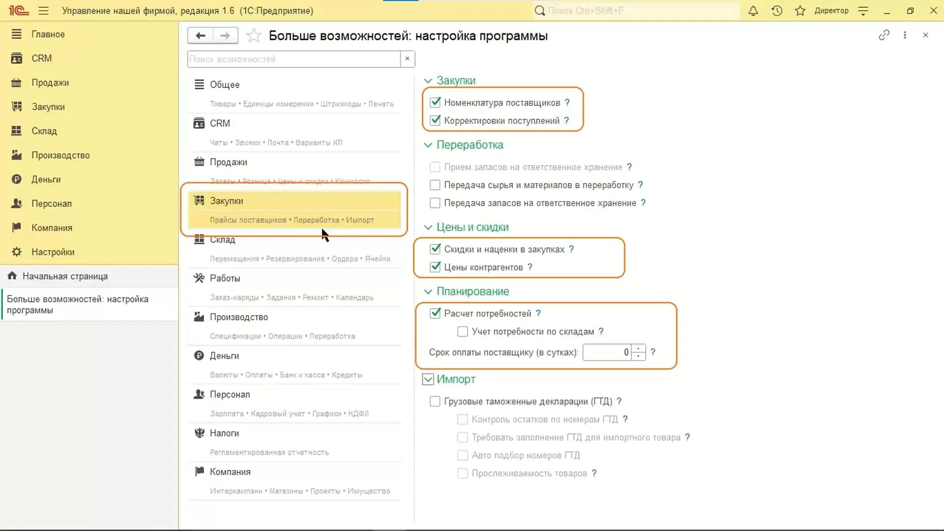Collapse the Закупки section chevron
The width and height of the screenshot is (944, 531).
click(x=428, y=81)
